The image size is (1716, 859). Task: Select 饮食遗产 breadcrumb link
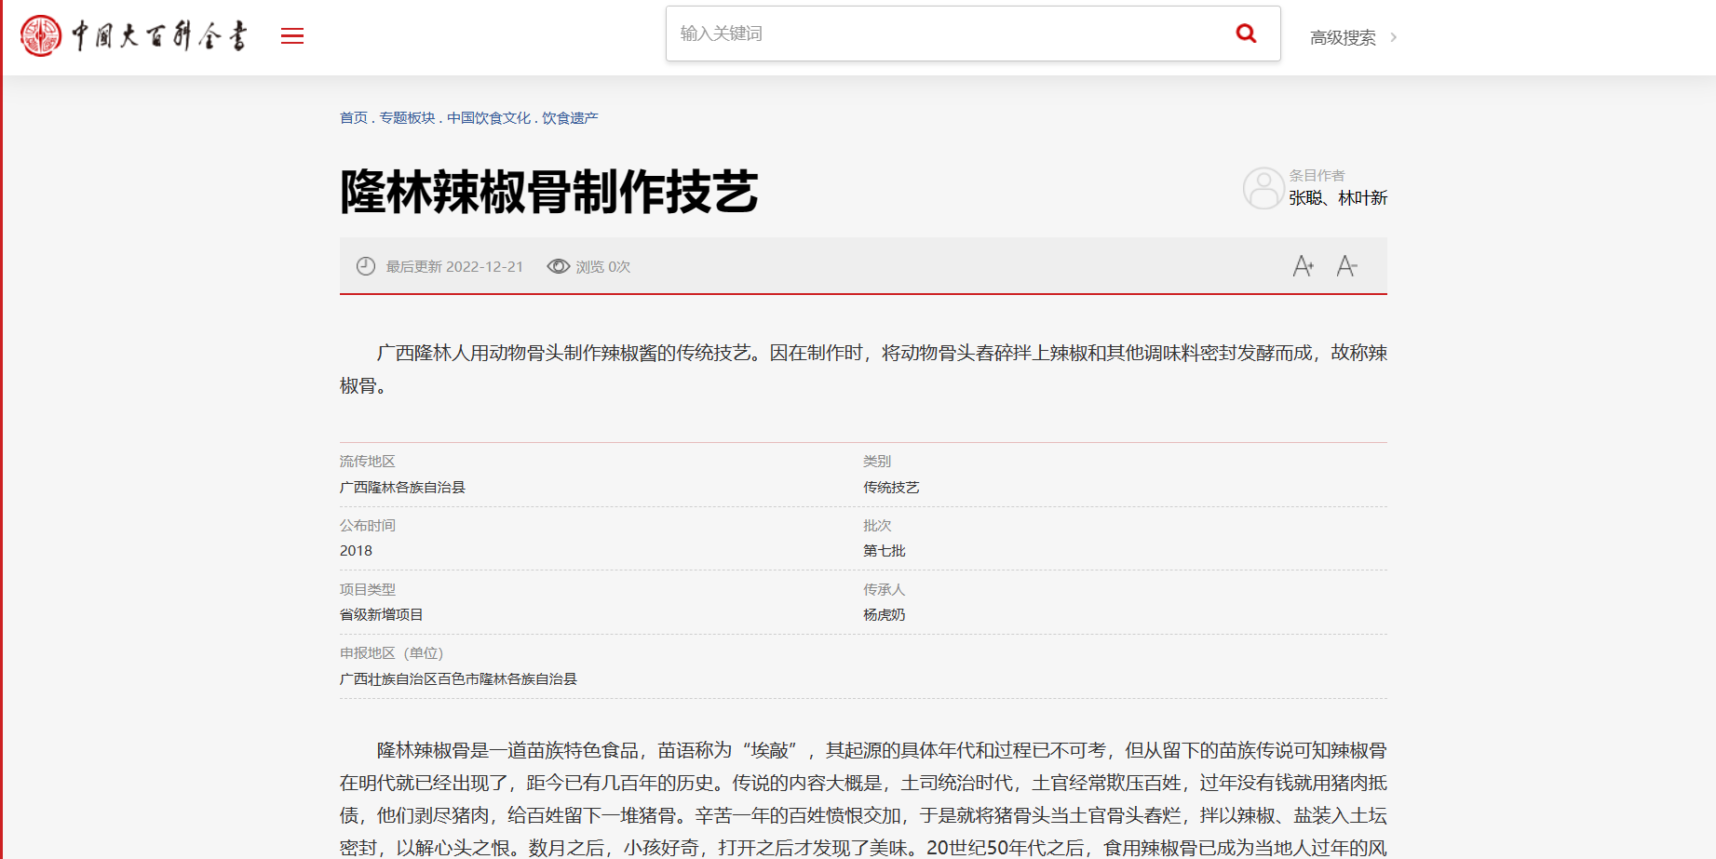pos(570,118)
